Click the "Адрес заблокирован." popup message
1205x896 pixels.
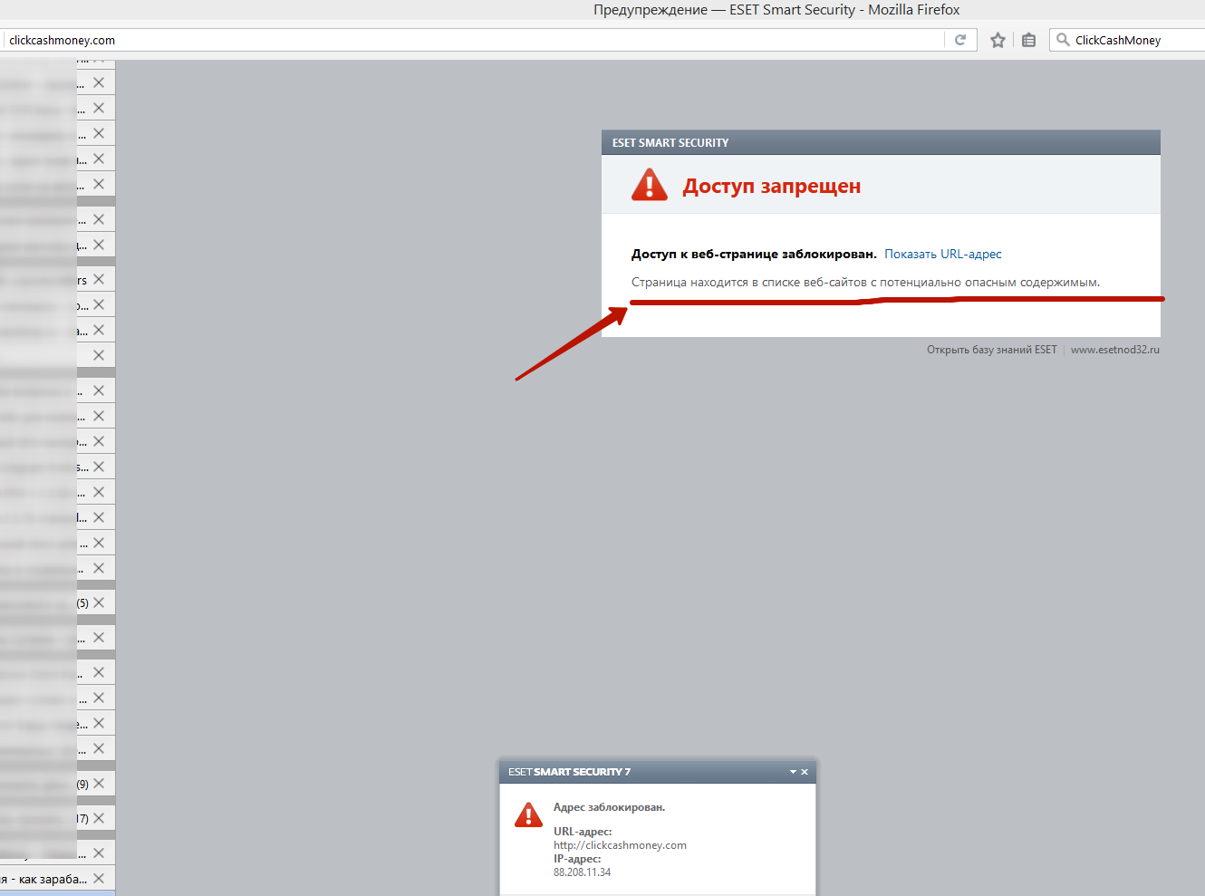tap(609, 807)
